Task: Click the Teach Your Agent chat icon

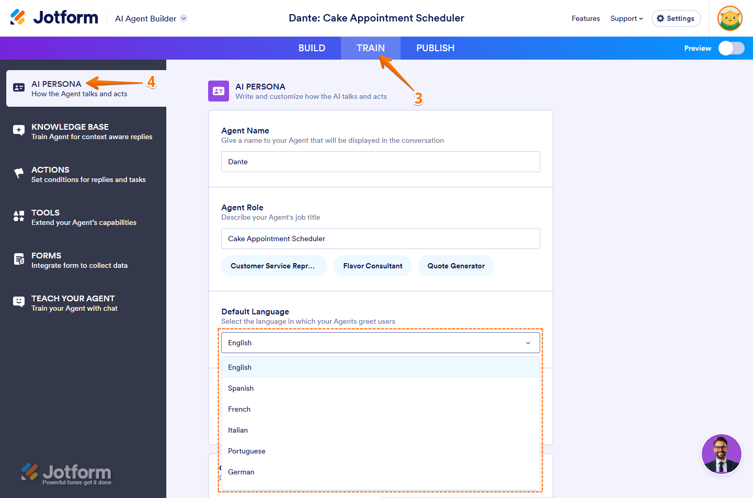Action: [19, 302]
